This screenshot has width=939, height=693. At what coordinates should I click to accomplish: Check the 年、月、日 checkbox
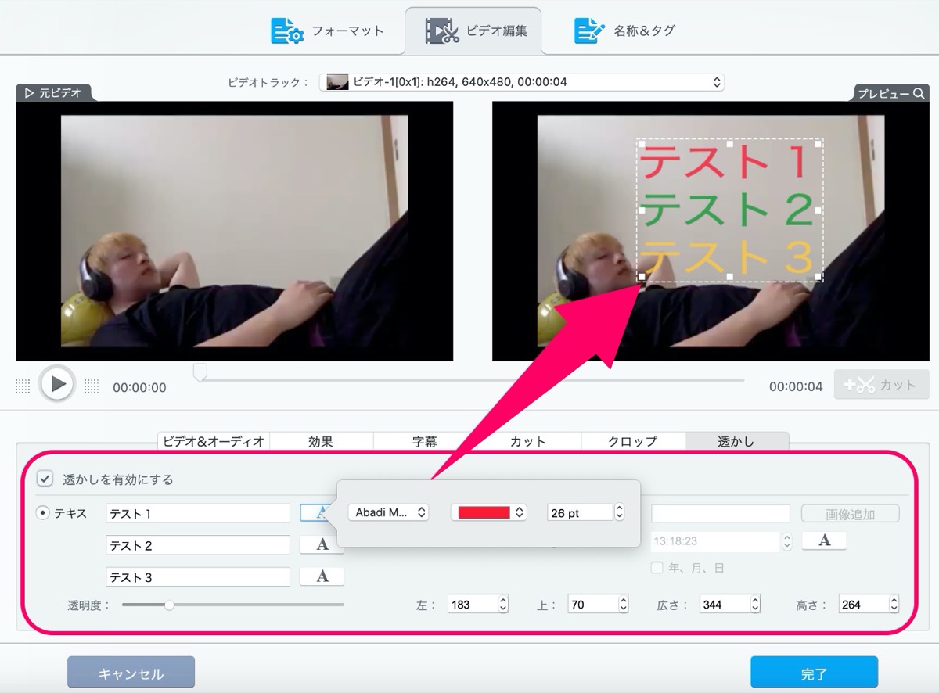[x=657, y=568]
